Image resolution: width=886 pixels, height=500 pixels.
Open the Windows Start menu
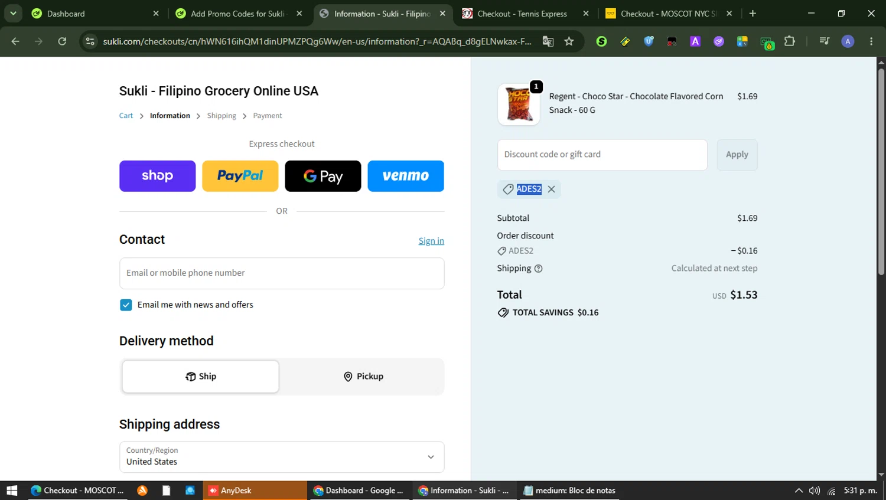(x=12, y=491)
